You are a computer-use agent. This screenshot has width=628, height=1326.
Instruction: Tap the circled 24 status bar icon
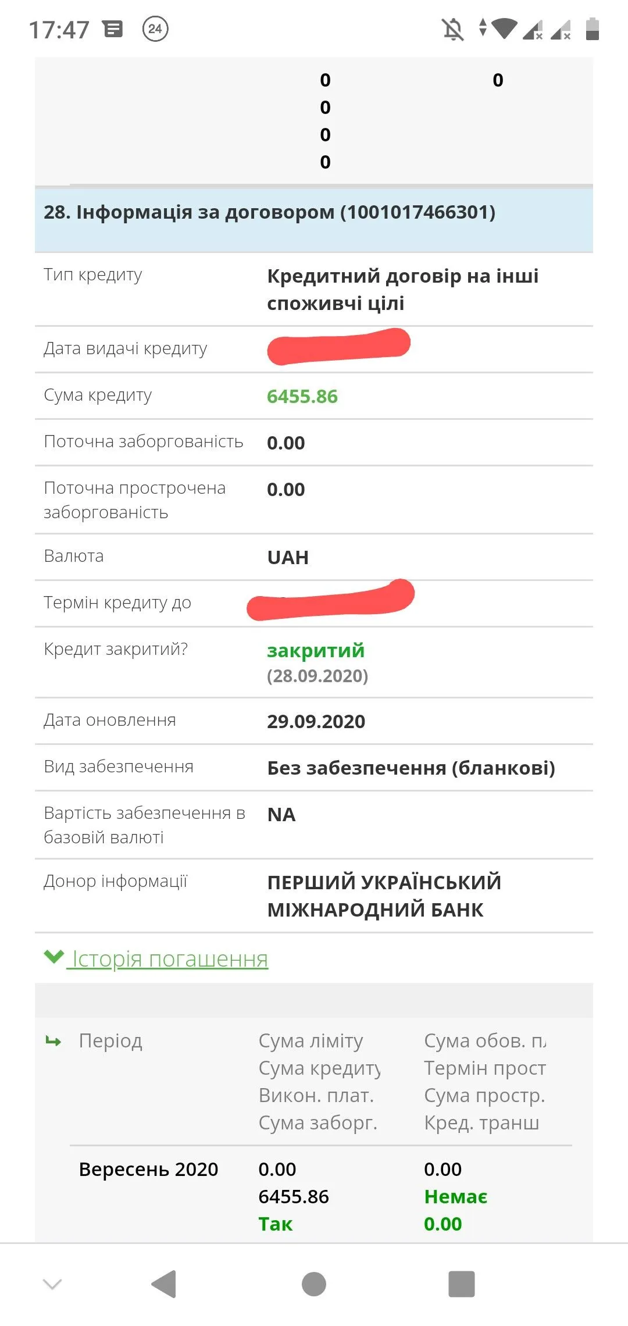pos(155,28)
